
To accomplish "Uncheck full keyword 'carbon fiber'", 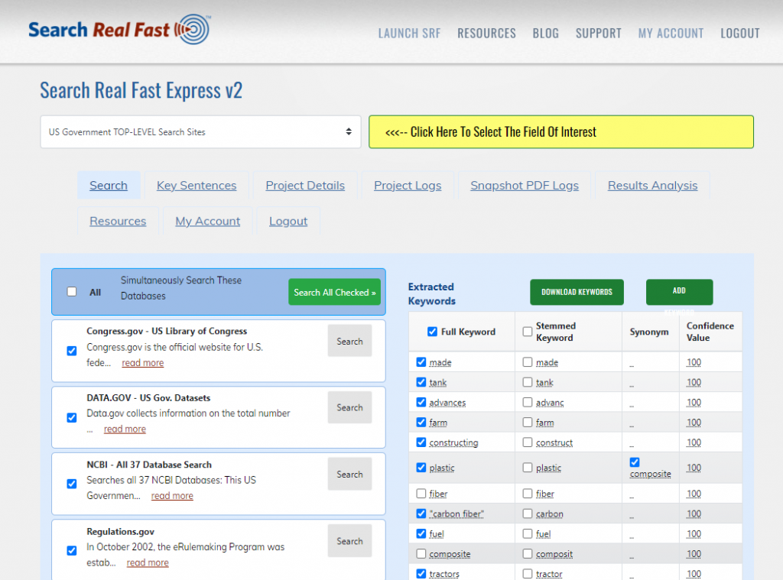I will [x=421, y=514].
